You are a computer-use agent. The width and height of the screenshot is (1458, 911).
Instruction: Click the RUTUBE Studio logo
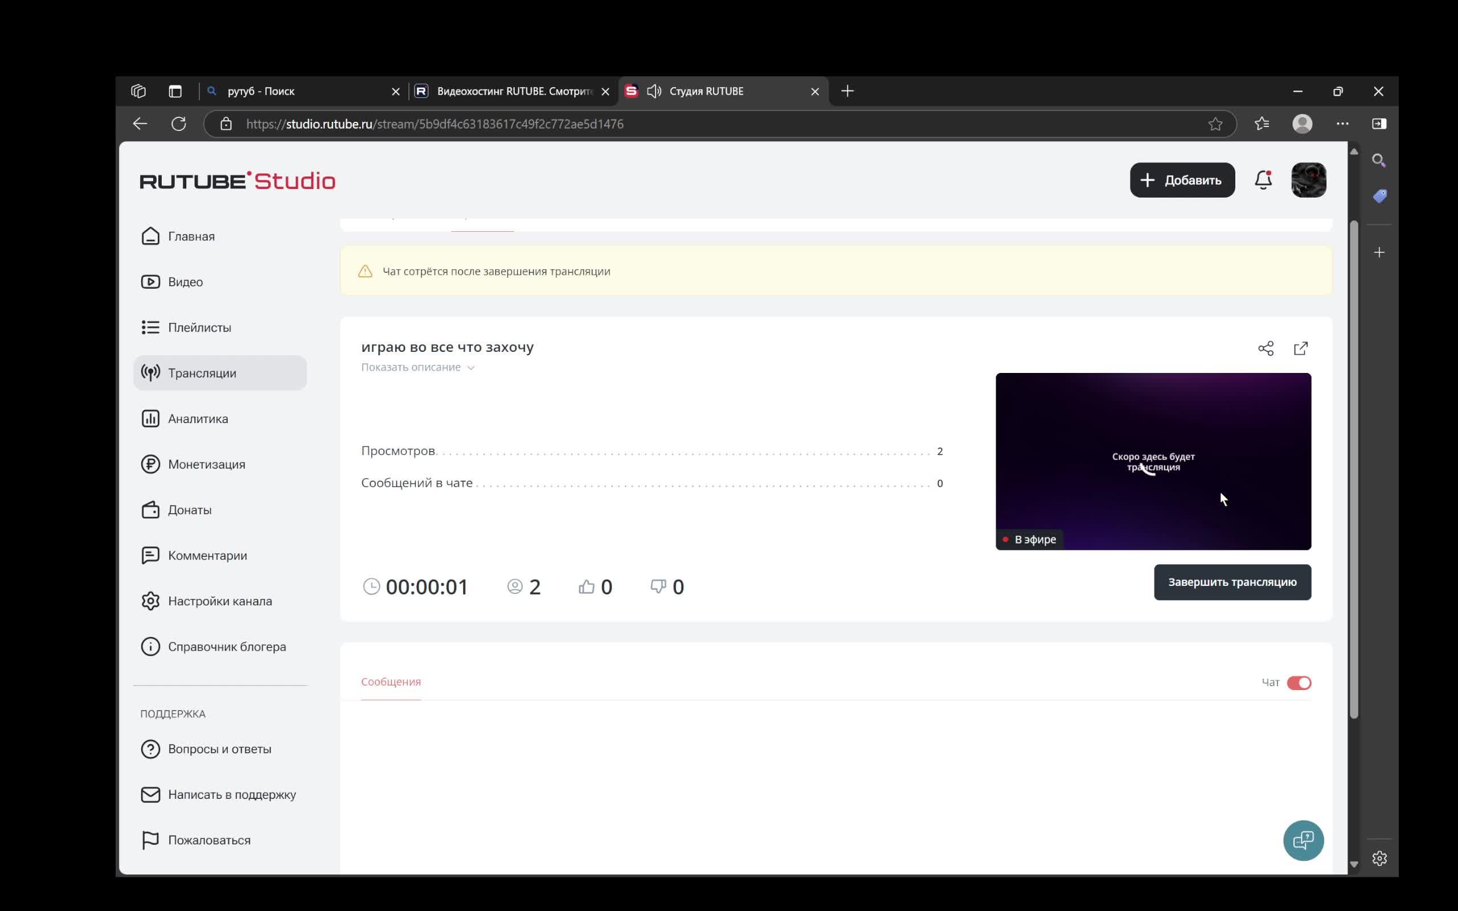(237, 180)
